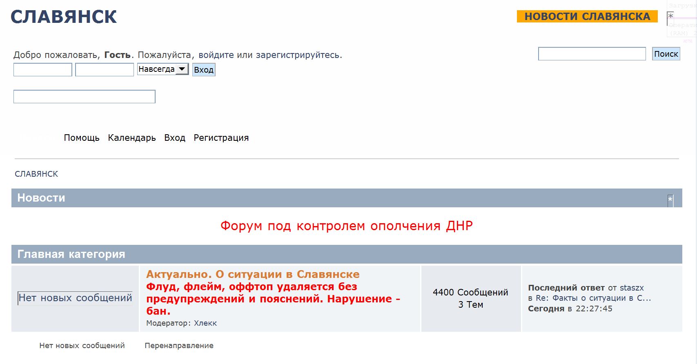The image size is (697, 364).
Task: Click the wide input field below login
Action: pos(85,97)
